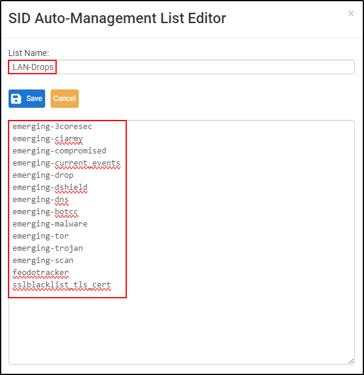Select the emerging-drop line

(x=43, y=175)
